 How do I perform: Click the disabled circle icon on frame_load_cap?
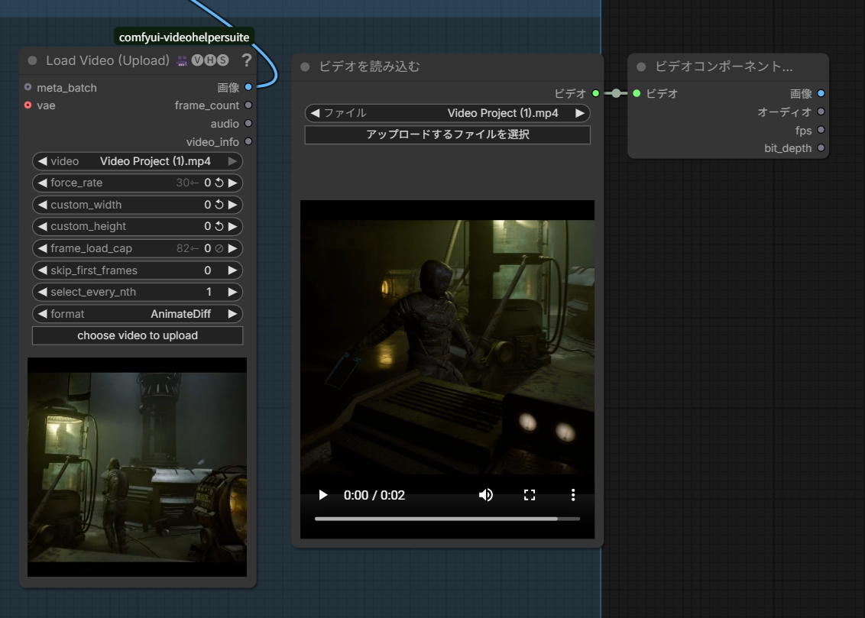219,248
